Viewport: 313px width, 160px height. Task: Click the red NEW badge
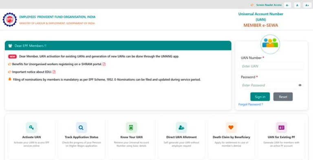[x=12, y=56]
